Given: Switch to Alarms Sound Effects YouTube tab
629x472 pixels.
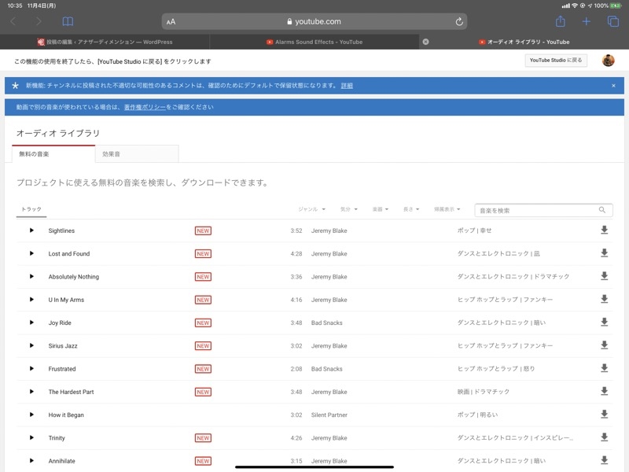Looking at the screenshot, I should (314, 42).
